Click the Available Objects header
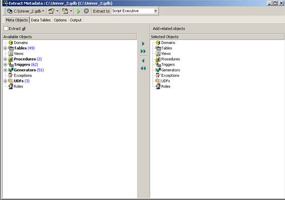The height and width of the screenshot is (200, 285). point(70,37)
